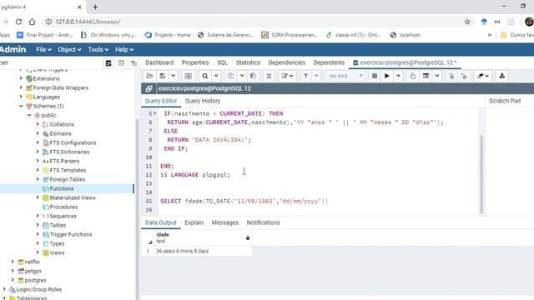
Task: Click the browser Filtered Rows icon
Action: (x=133, y=63)
